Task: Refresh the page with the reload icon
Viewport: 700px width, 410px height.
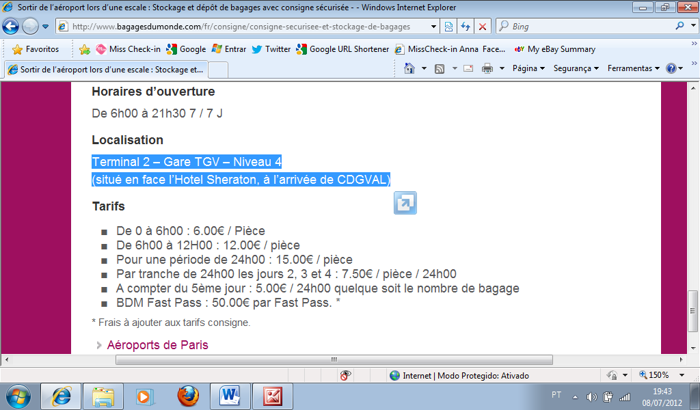Action: (466, 27)
